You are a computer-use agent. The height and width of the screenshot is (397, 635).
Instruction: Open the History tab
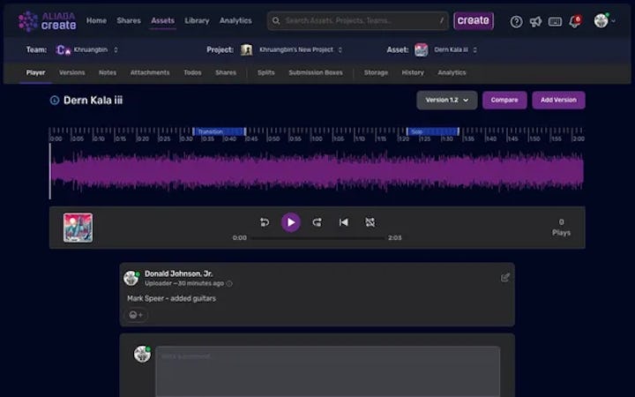pyautogui.click(x=413, y=72)
